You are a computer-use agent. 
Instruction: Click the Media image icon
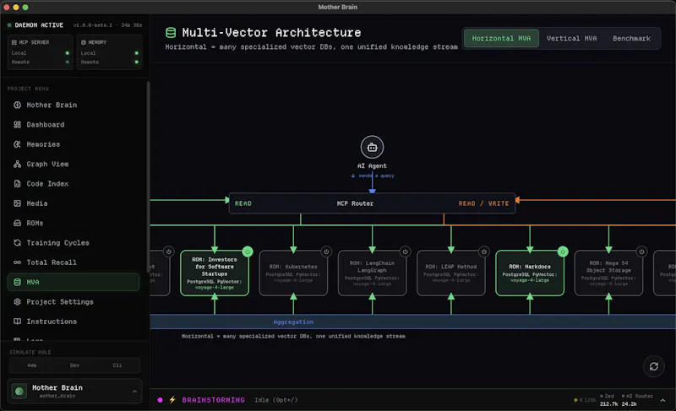17,203
